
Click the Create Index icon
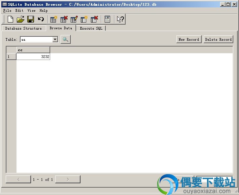pyautogui.click(x=84, y=19)
